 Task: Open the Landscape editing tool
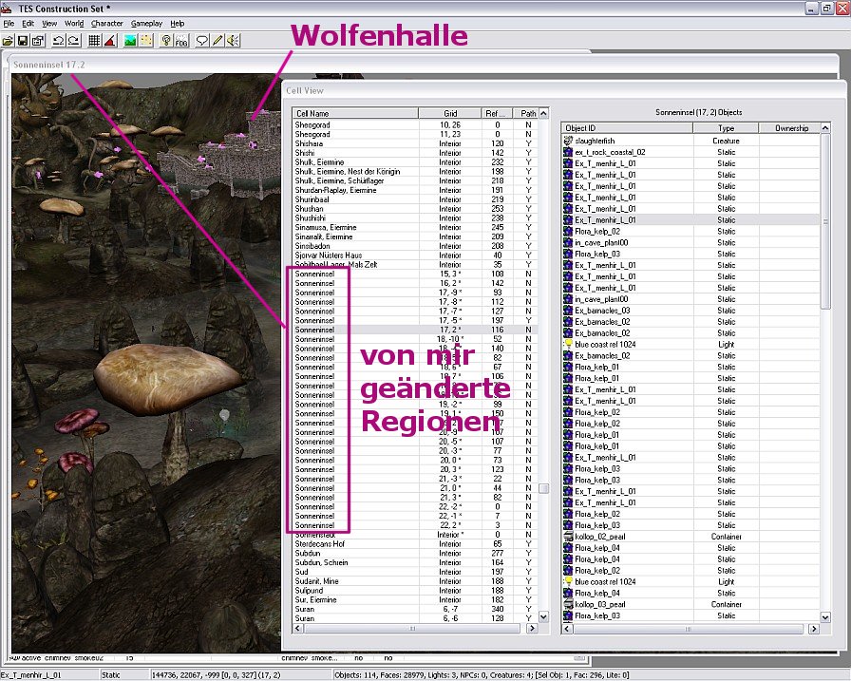point(129,41)
